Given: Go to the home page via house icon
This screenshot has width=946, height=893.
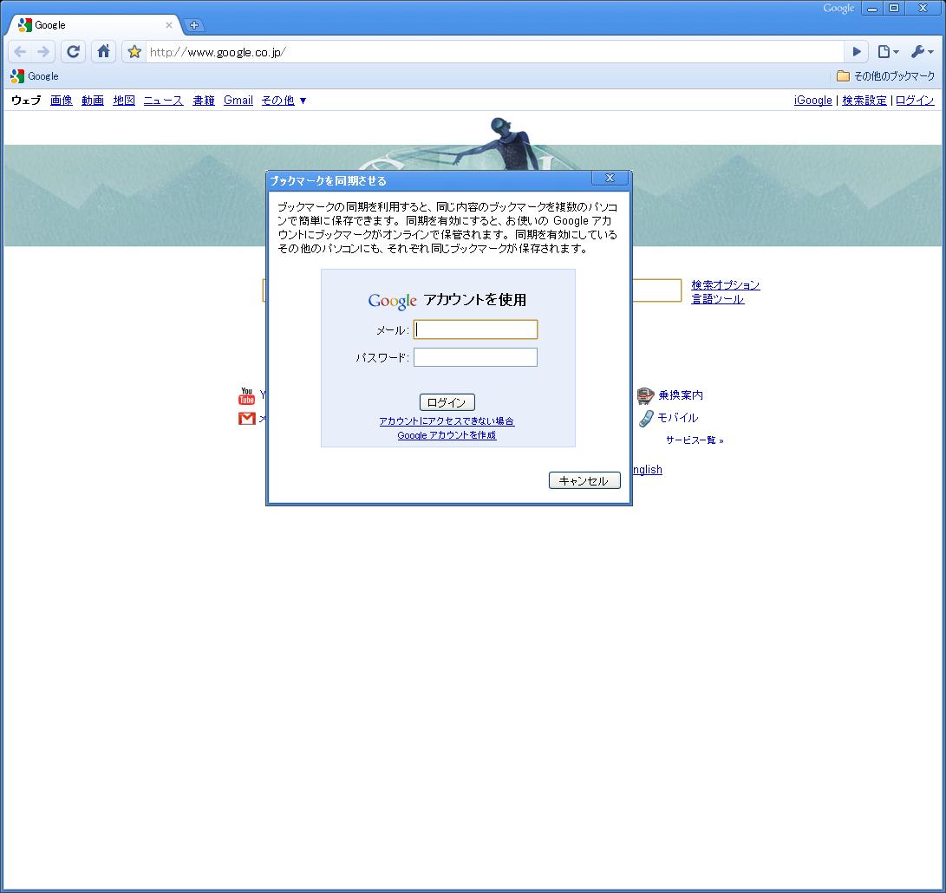Looking at the screenshot, I should coord(104,52).
